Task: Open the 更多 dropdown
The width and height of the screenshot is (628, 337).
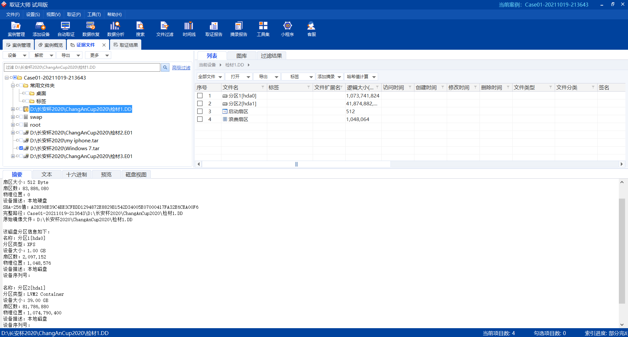Action: point(98,55)
